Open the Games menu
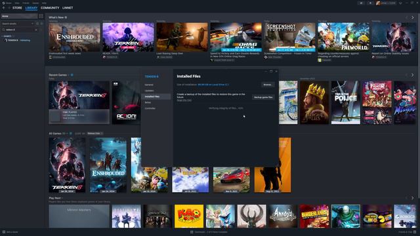The height and width of the screenshot is (236, 420). tap(35, 3)
